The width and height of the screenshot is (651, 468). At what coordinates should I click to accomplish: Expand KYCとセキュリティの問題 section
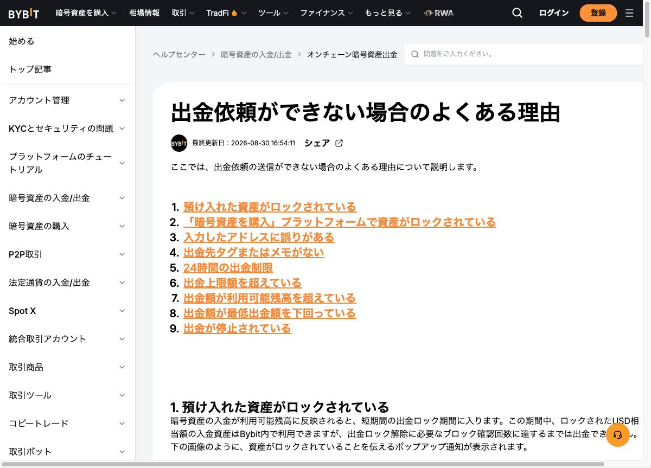(67, 129)
